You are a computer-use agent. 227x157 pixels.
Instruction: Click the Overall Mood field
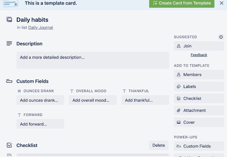coord(93,100)
